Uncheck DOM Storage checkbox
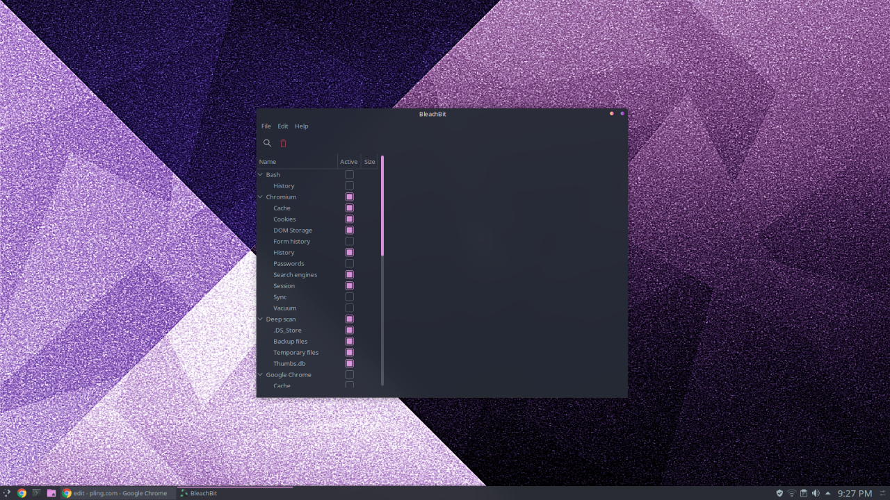 point(349,230)
